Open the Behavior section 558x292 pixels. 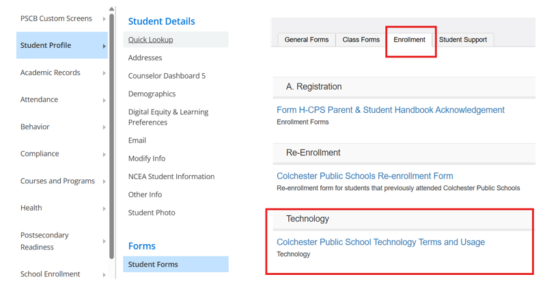pyautogui.click(x=35, y=127)
